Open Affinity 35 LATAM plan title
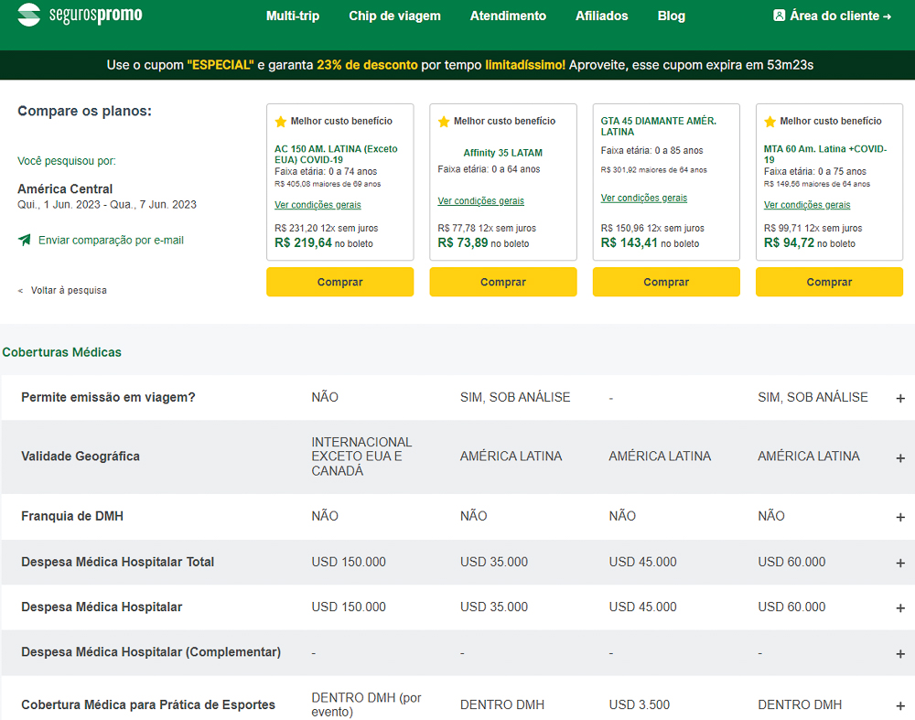The height and width of the screenshot is (720, 915). [x=503, y=153]
